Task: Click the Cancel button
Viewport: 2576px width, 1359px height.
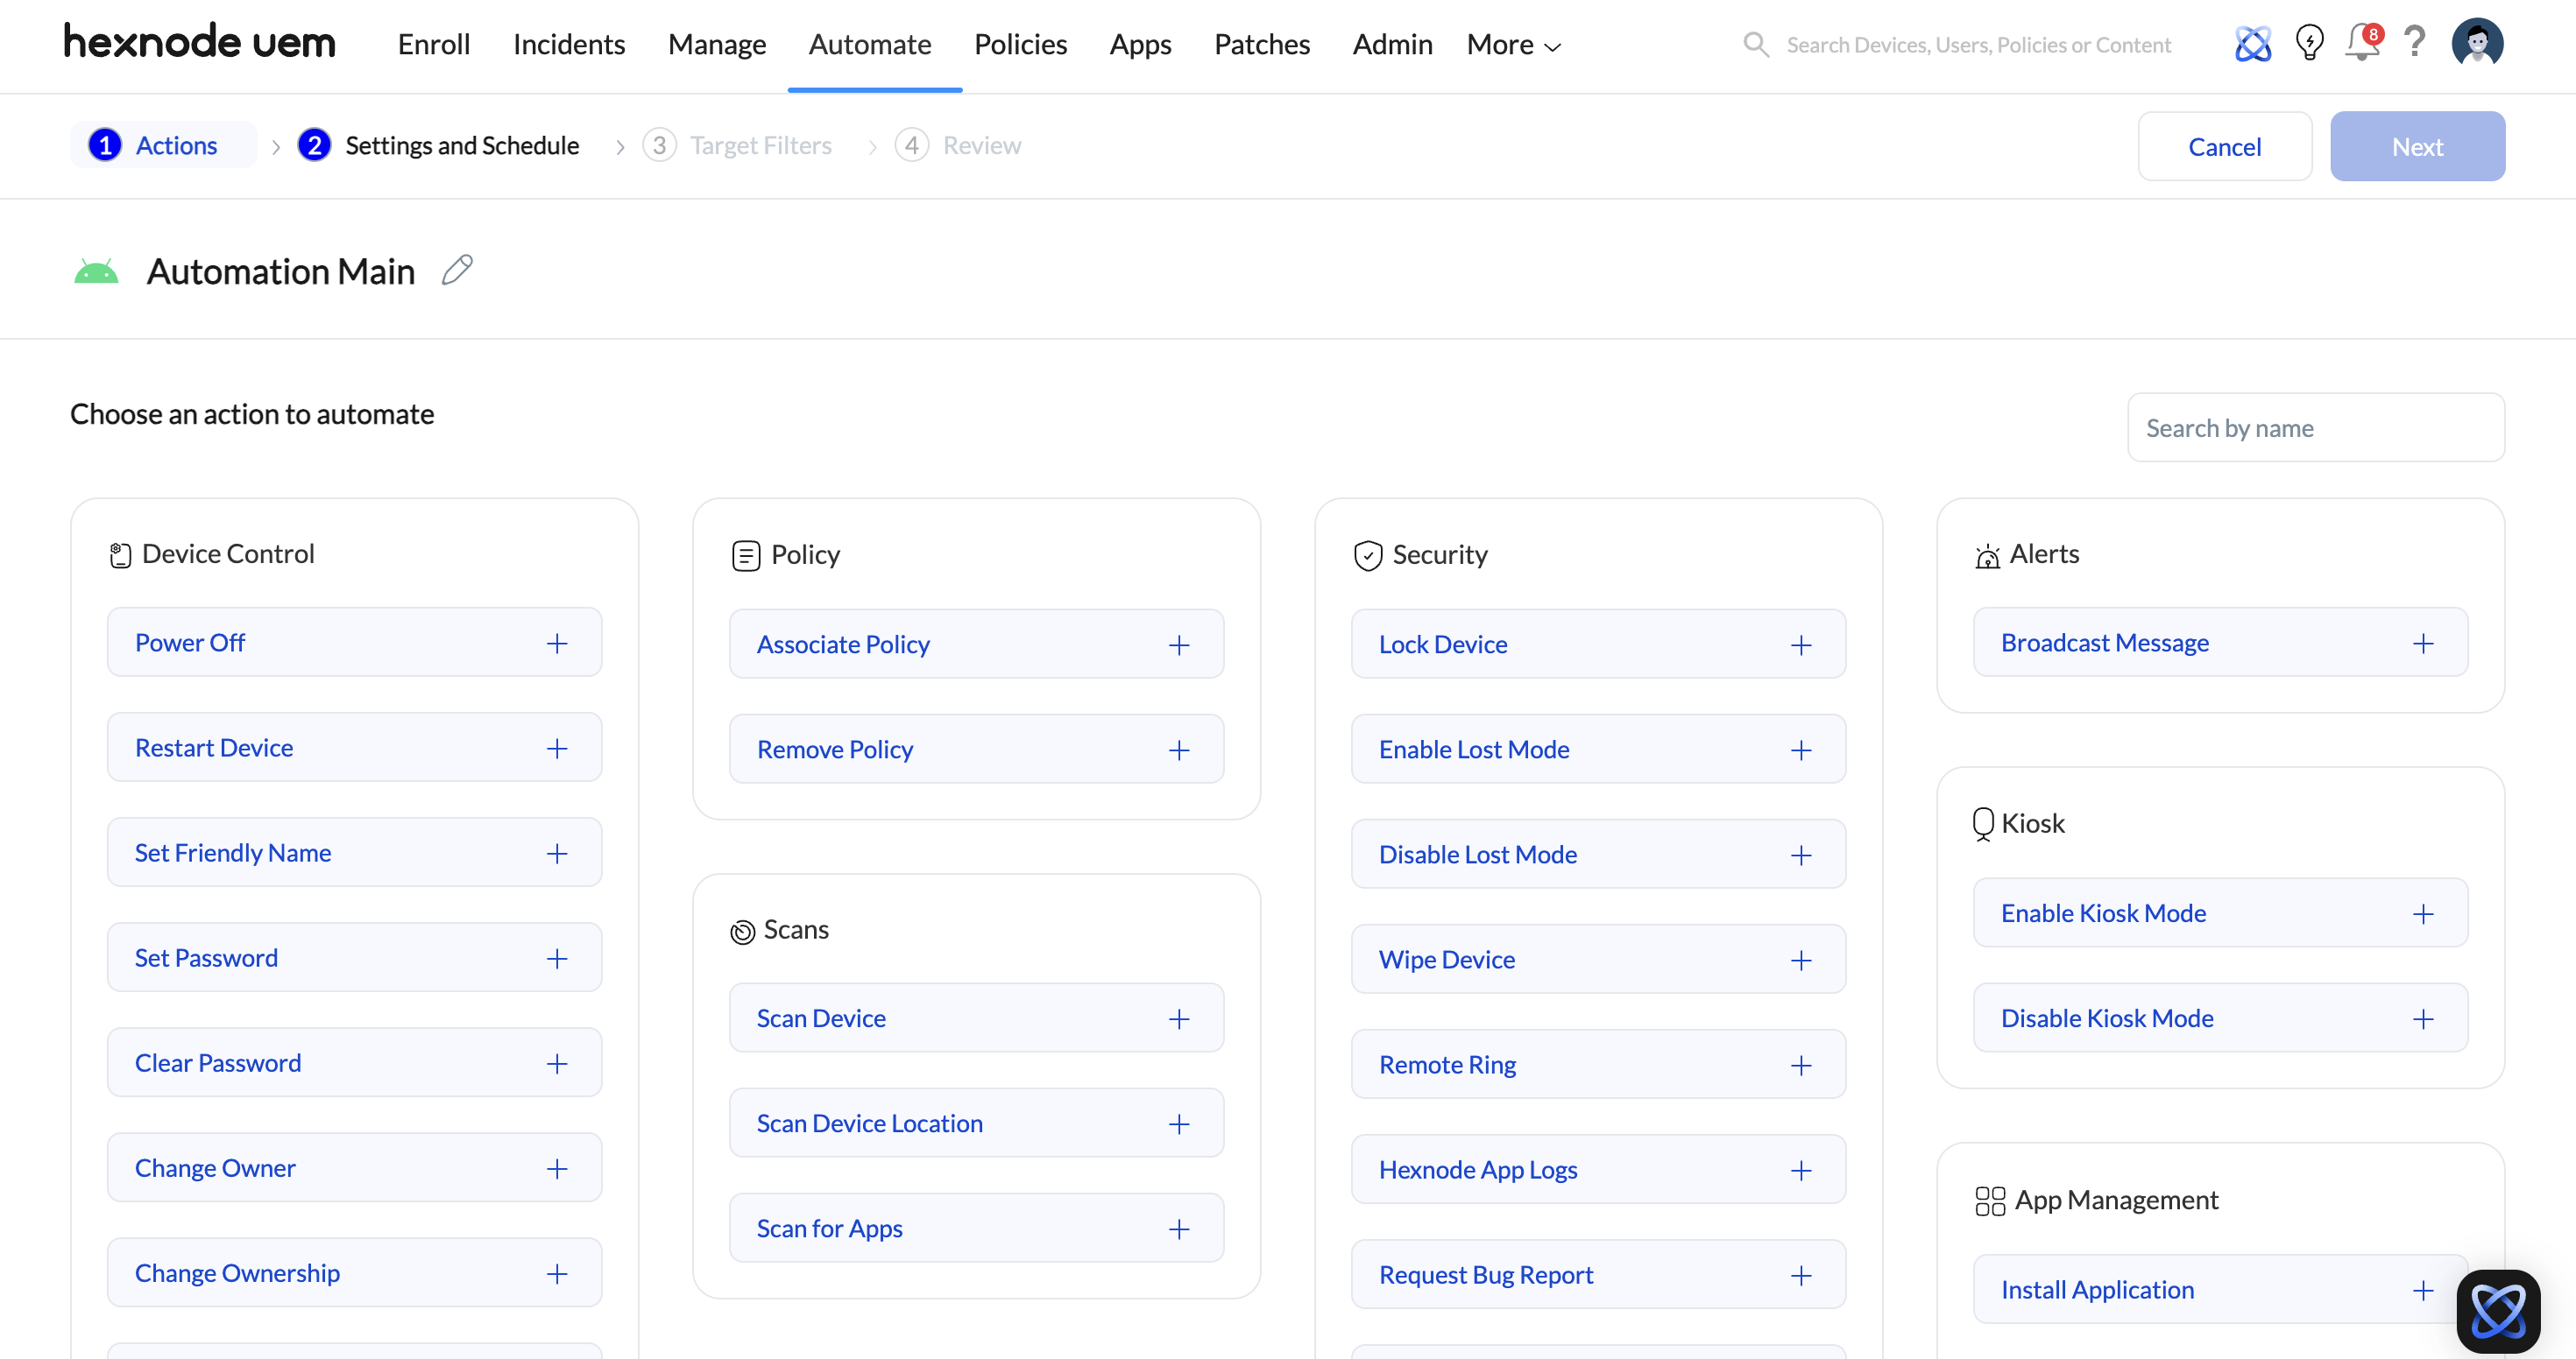Action: (2224, 147)
